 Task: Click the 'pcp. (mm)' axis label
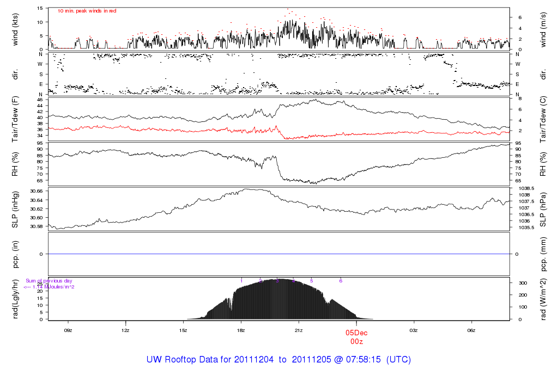coord(543,254)
